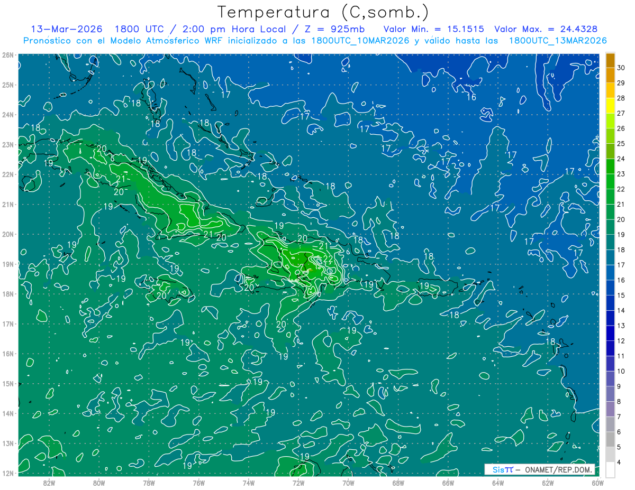The width and height of the screenshot is (635, 490).
Task: Click the '15N' latitude label
Action: (x=7, y=384)
